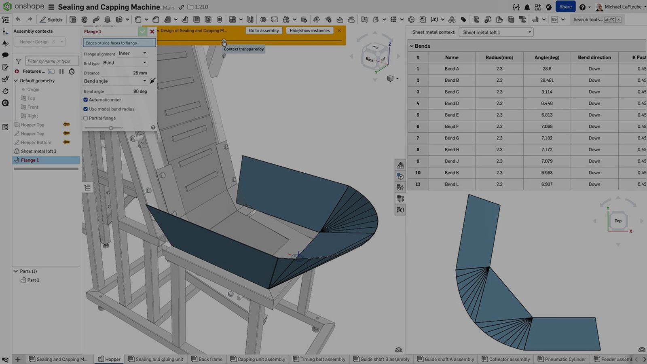Uncheck Automatic miter checkbox
Image resolution: width=647 pixels, height=364 pixels.
pyautogui.click(x=86, y=100)
